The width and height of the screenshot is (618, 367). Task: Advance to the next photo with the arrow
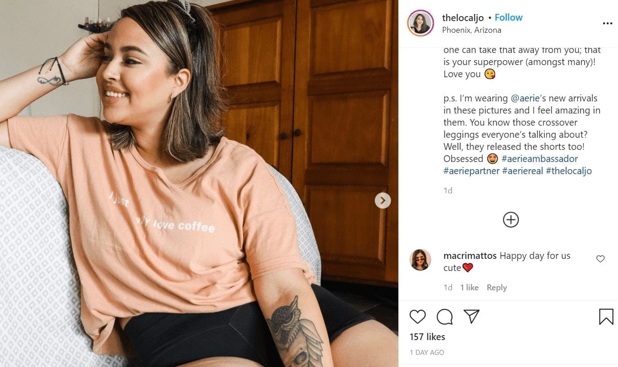383,200
